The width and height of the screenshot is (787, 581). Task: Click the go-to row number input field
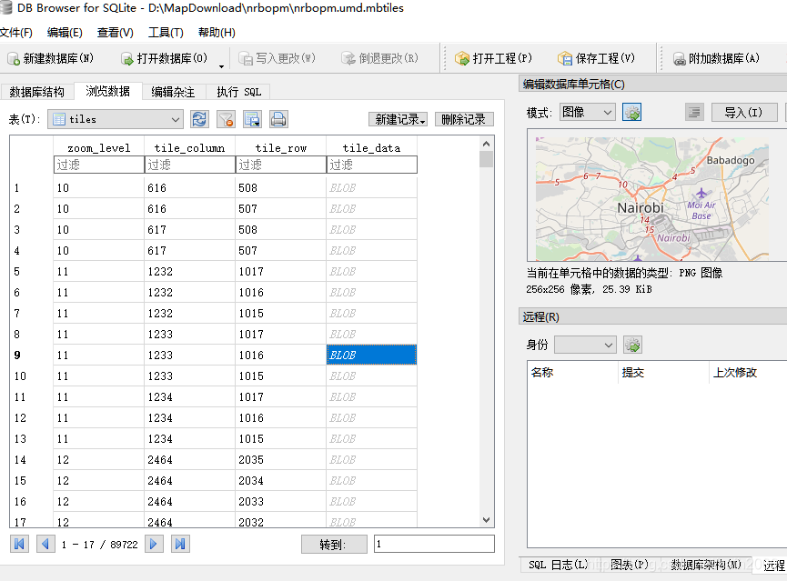434,545
